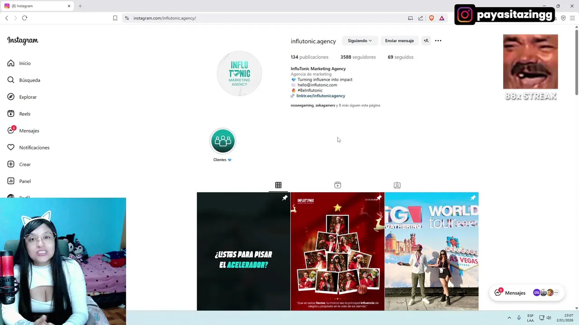Click the taskbar volume icon
The width and height of the screenshot is (579, 325).
point(548,318)
